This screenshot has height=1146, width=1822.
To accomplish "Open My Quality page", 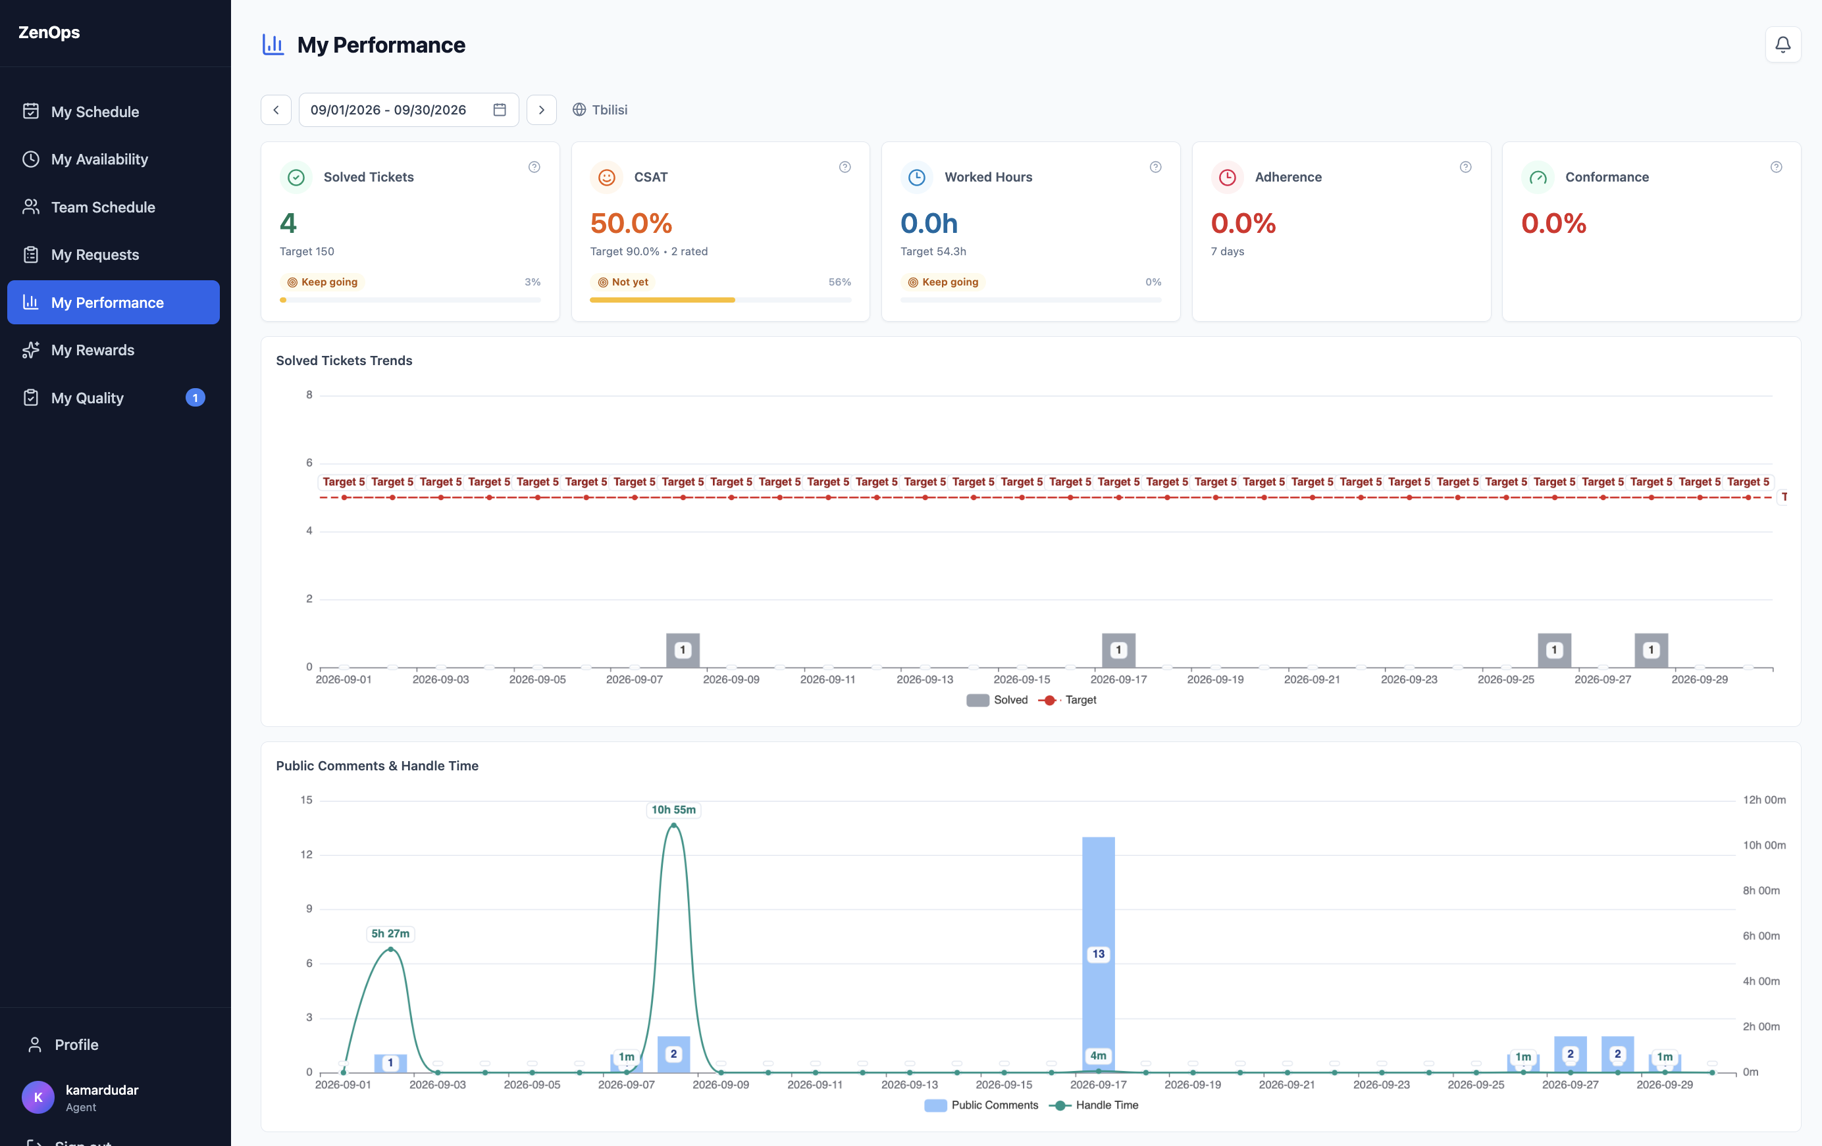I will click(113, 398).
